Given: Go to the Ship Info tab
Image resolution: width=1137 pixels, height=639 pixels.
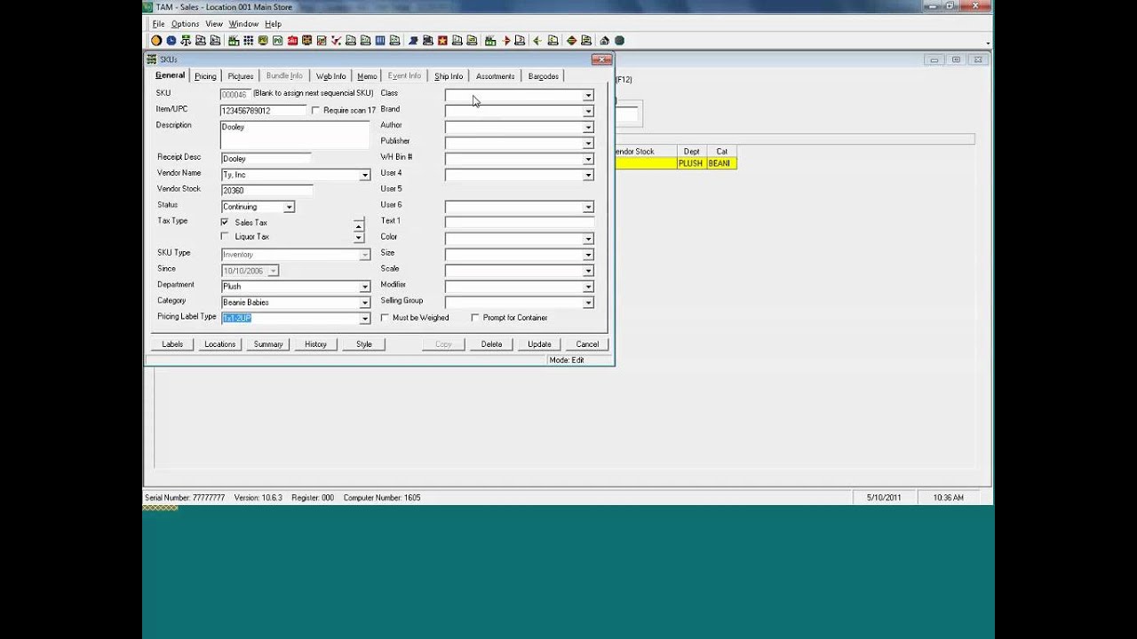Looking at the screenshot, I should 448,76.
